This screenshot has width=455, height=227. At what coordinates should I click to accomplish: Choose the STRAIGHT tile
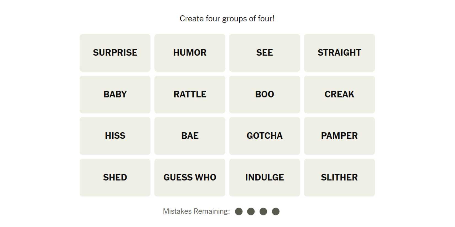339,53
